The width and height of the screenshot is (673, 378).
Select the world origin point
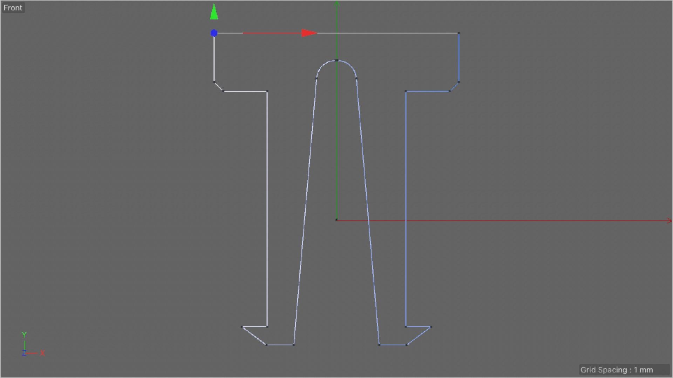pos(336,220)
